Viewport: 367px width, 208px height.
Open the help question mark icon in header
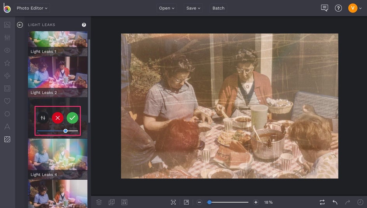click(x=338, y=8)
